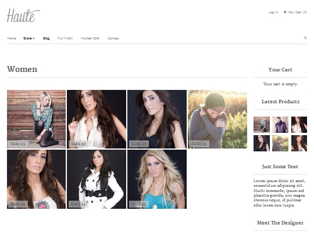The width and height of the screenshot is (314, 232).
Task: Expand the Store dropdown menu
Action: tap(29, 38)
